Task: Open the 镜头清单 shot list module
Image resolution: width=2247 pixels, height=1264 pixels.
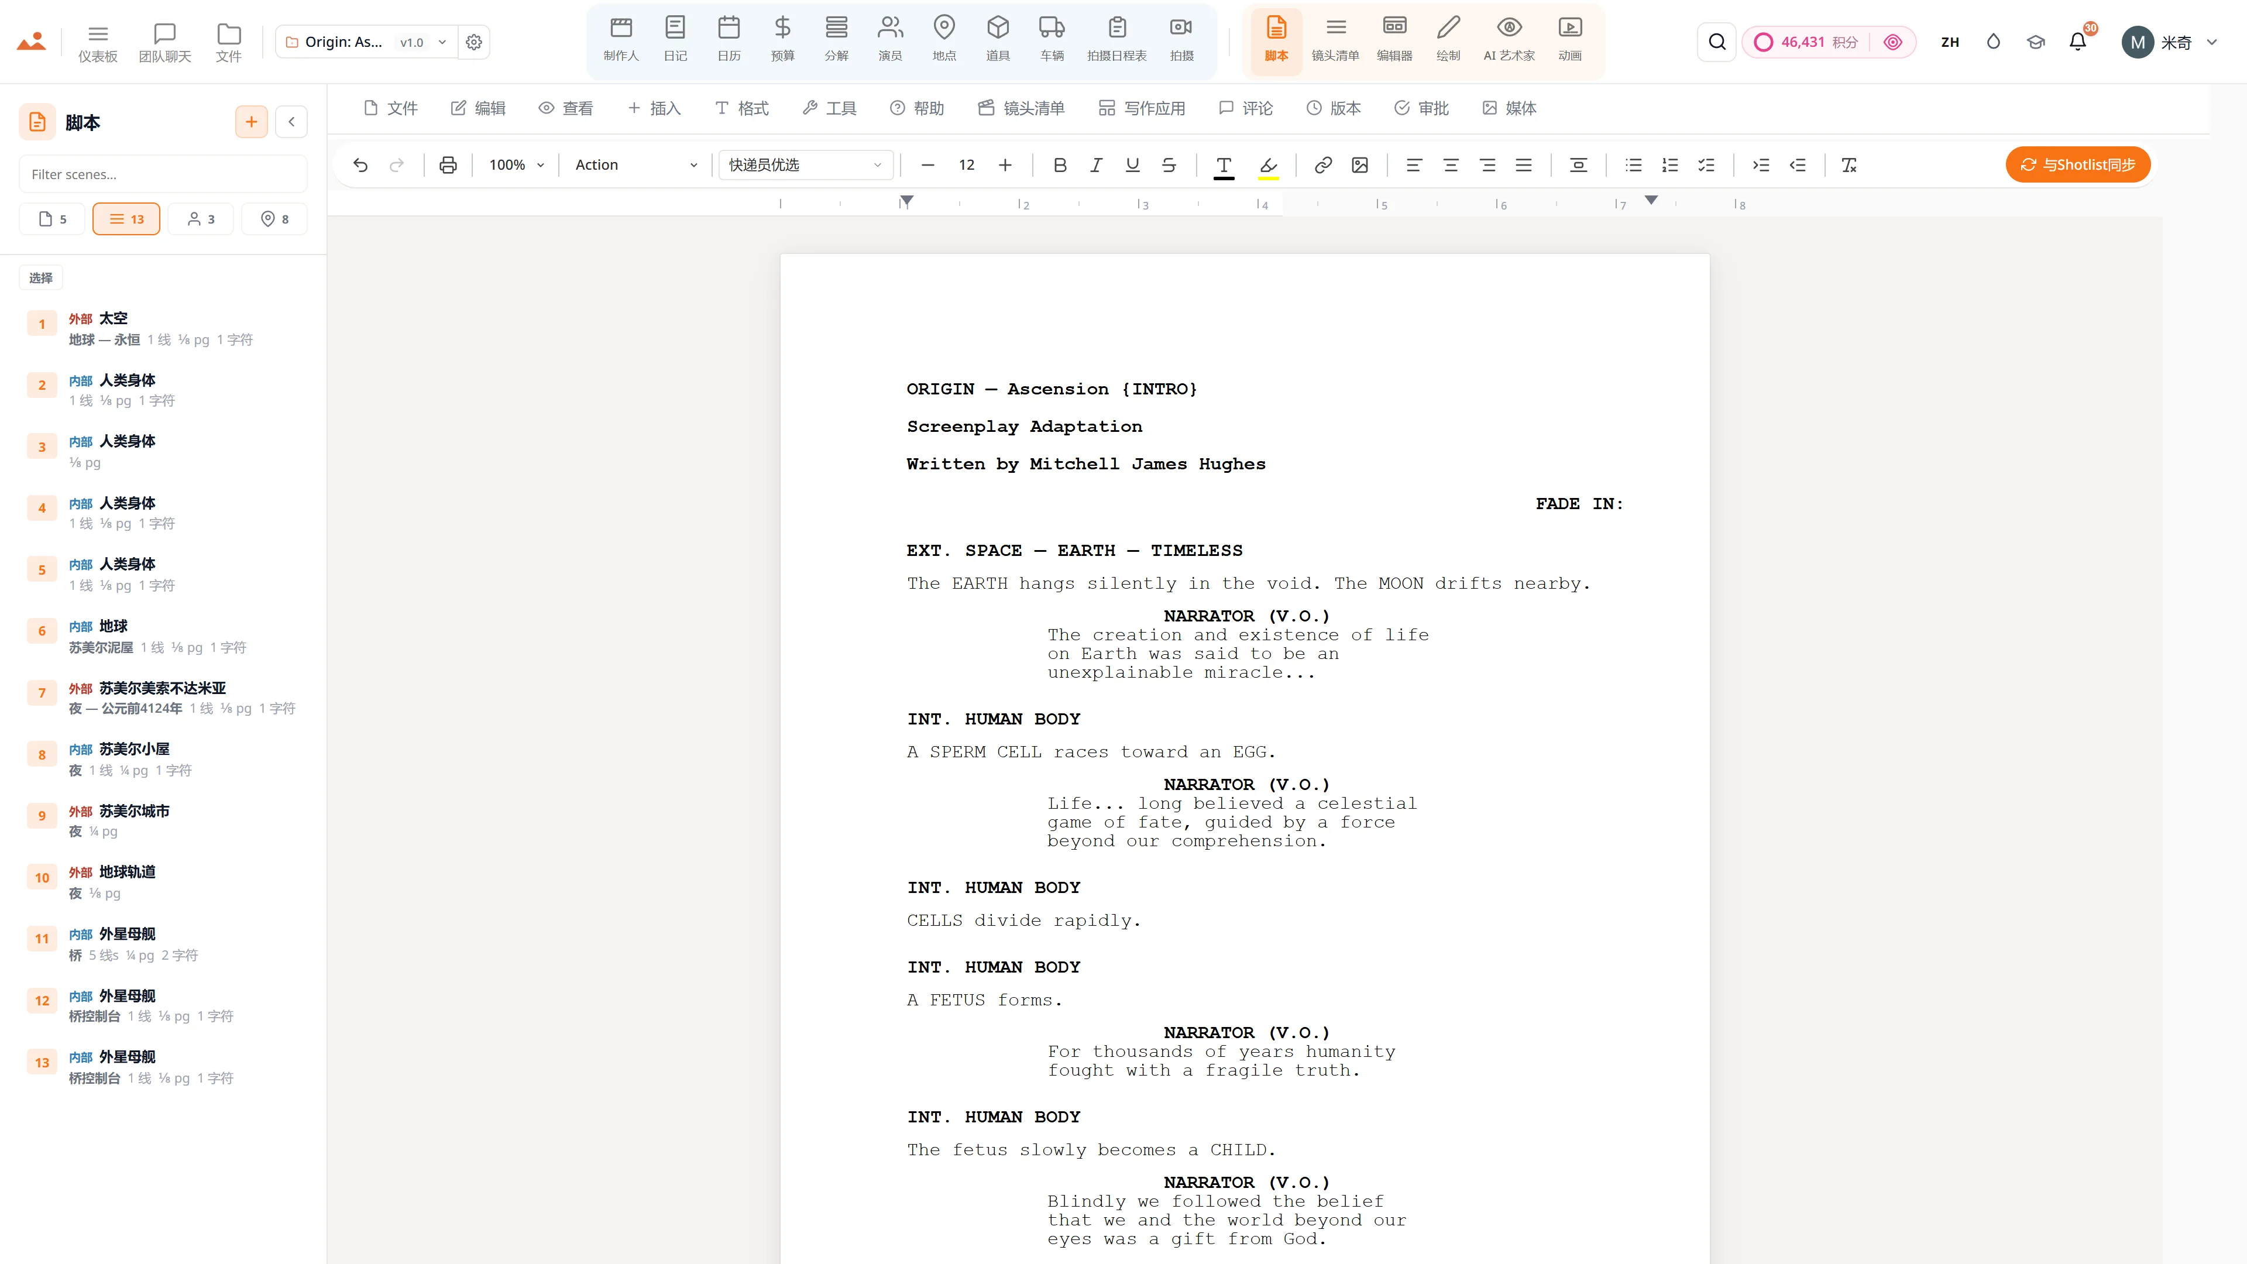Action: pyautogui.click(x=1335, y=40)
